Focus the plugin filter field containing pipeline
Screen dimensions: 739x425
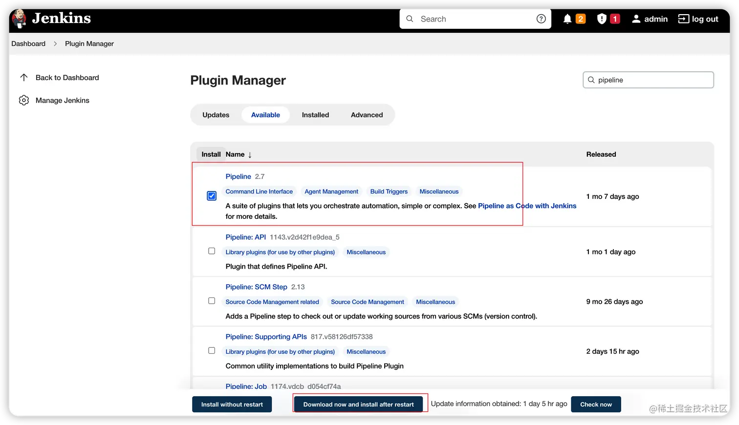(x=648, y=80)
